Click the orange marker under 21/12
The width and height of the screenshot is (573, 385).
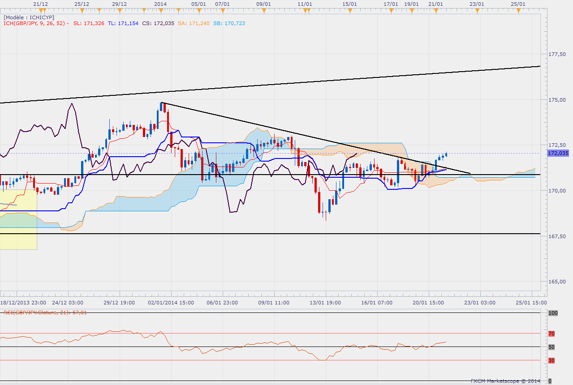coord(41,10)
